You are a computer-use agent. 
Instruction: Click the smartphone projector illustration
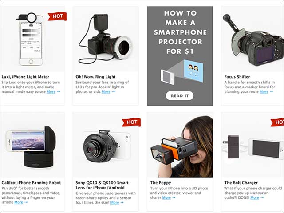click(x=182, y=72)
